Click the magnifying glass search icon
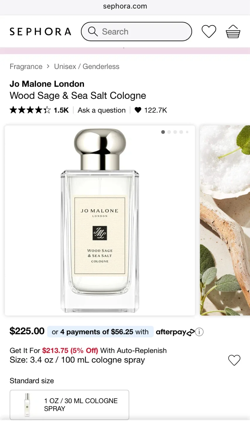The height and width of the screenshot is (421, 250). coord(93,32)
